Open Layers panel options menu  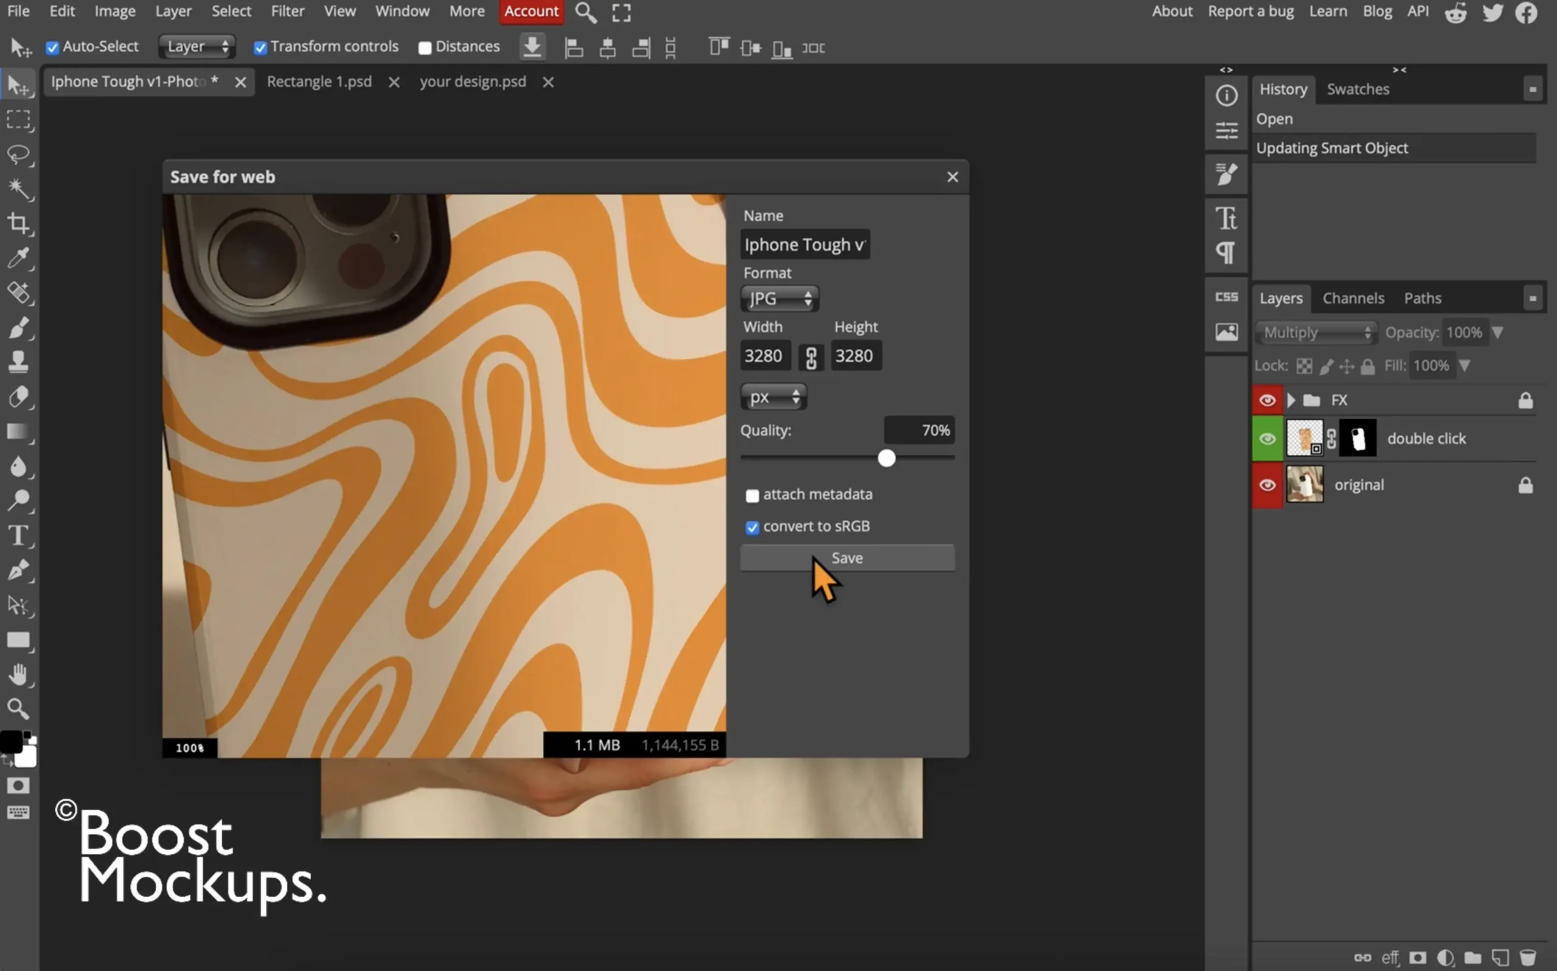click(x=1533, y=298)
